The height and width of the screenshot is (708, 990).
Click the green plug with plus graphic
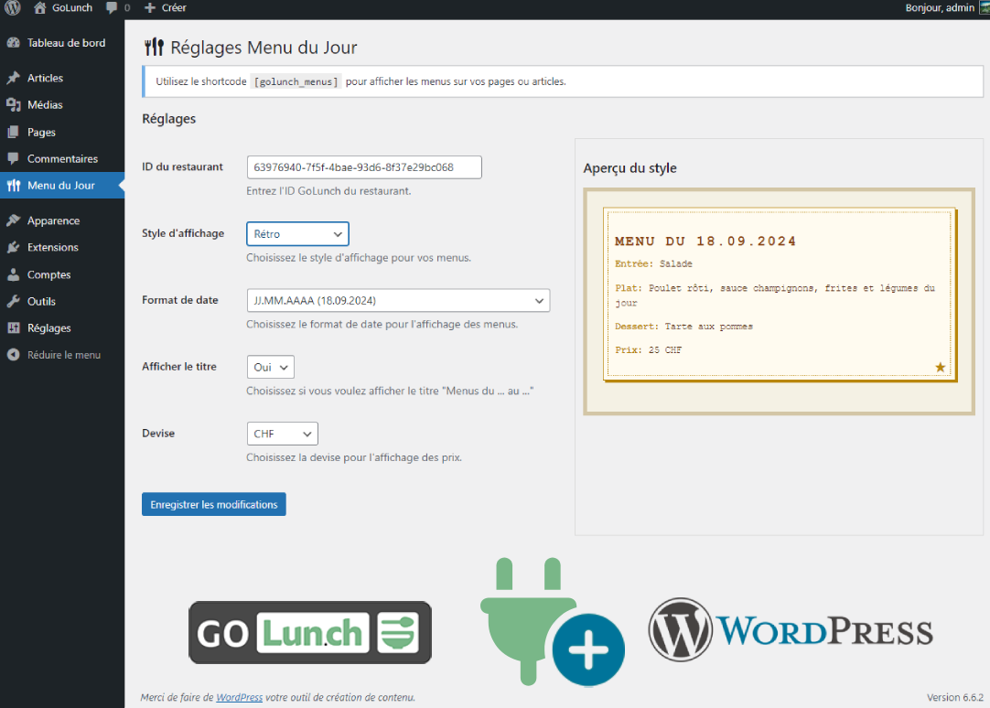pyautogui.click(x=553, y=622)
